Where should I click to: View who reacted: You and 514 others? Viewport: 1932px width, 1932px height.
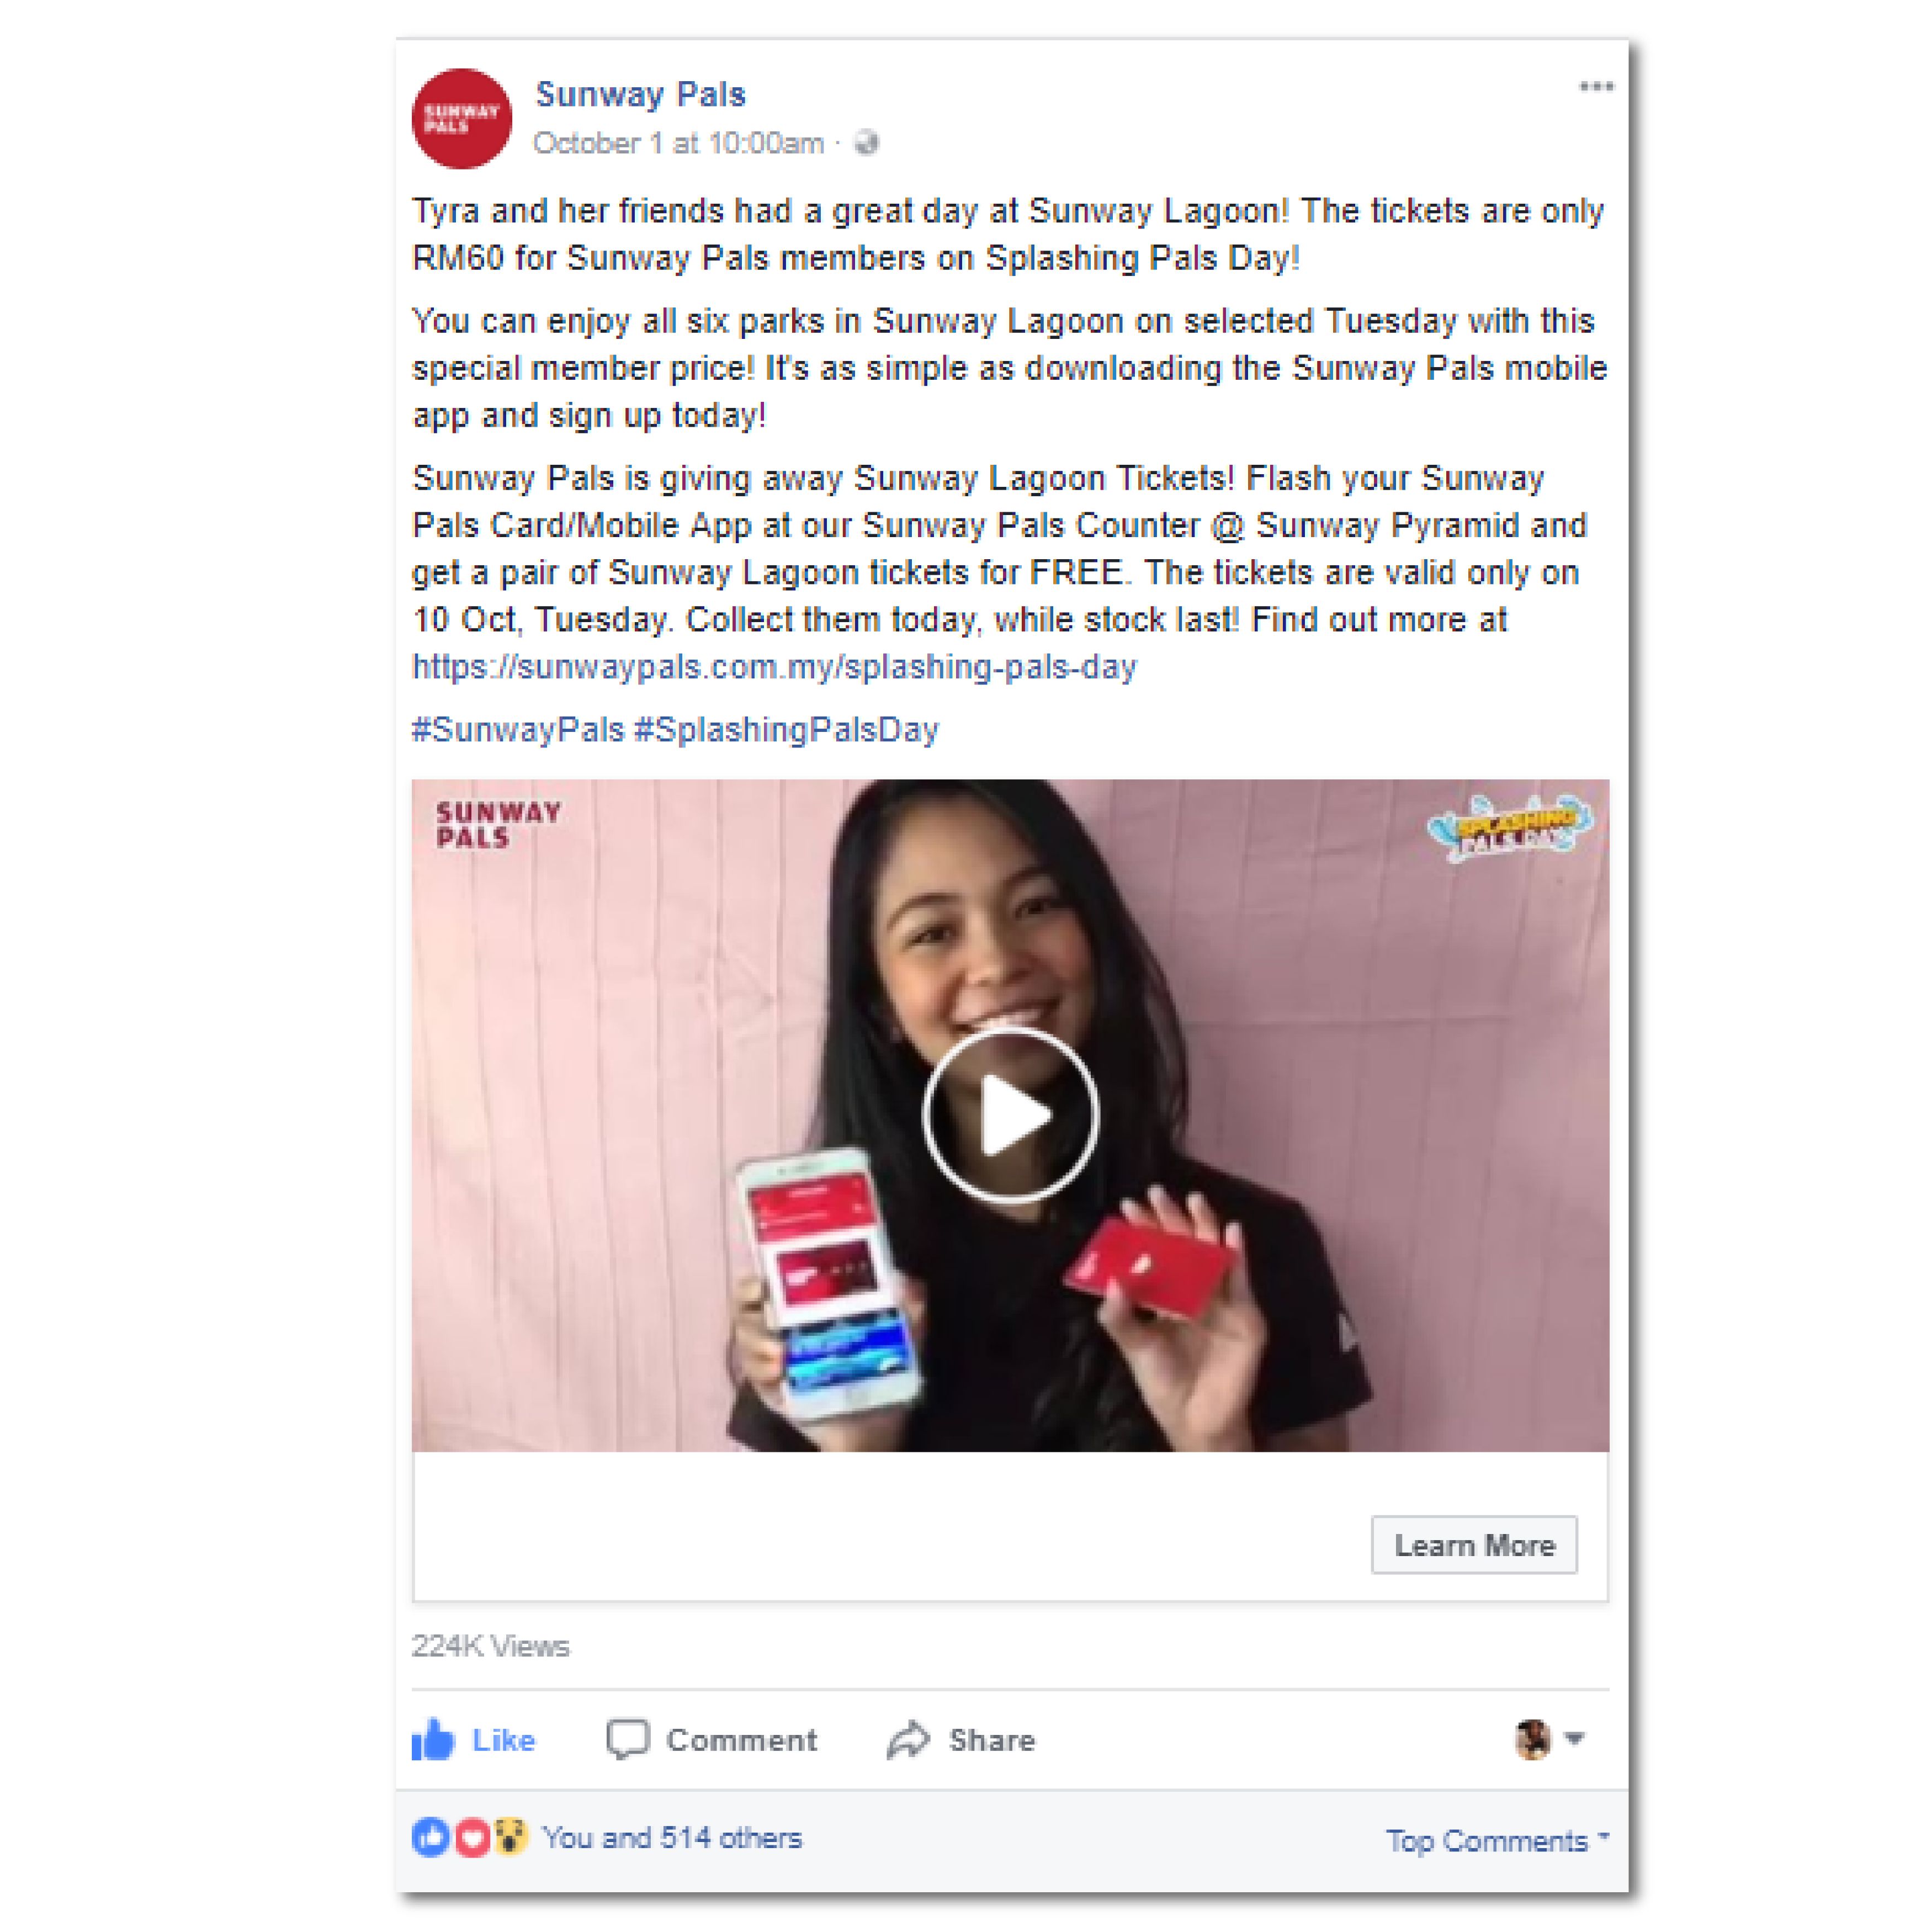(x=672, y=1837)
